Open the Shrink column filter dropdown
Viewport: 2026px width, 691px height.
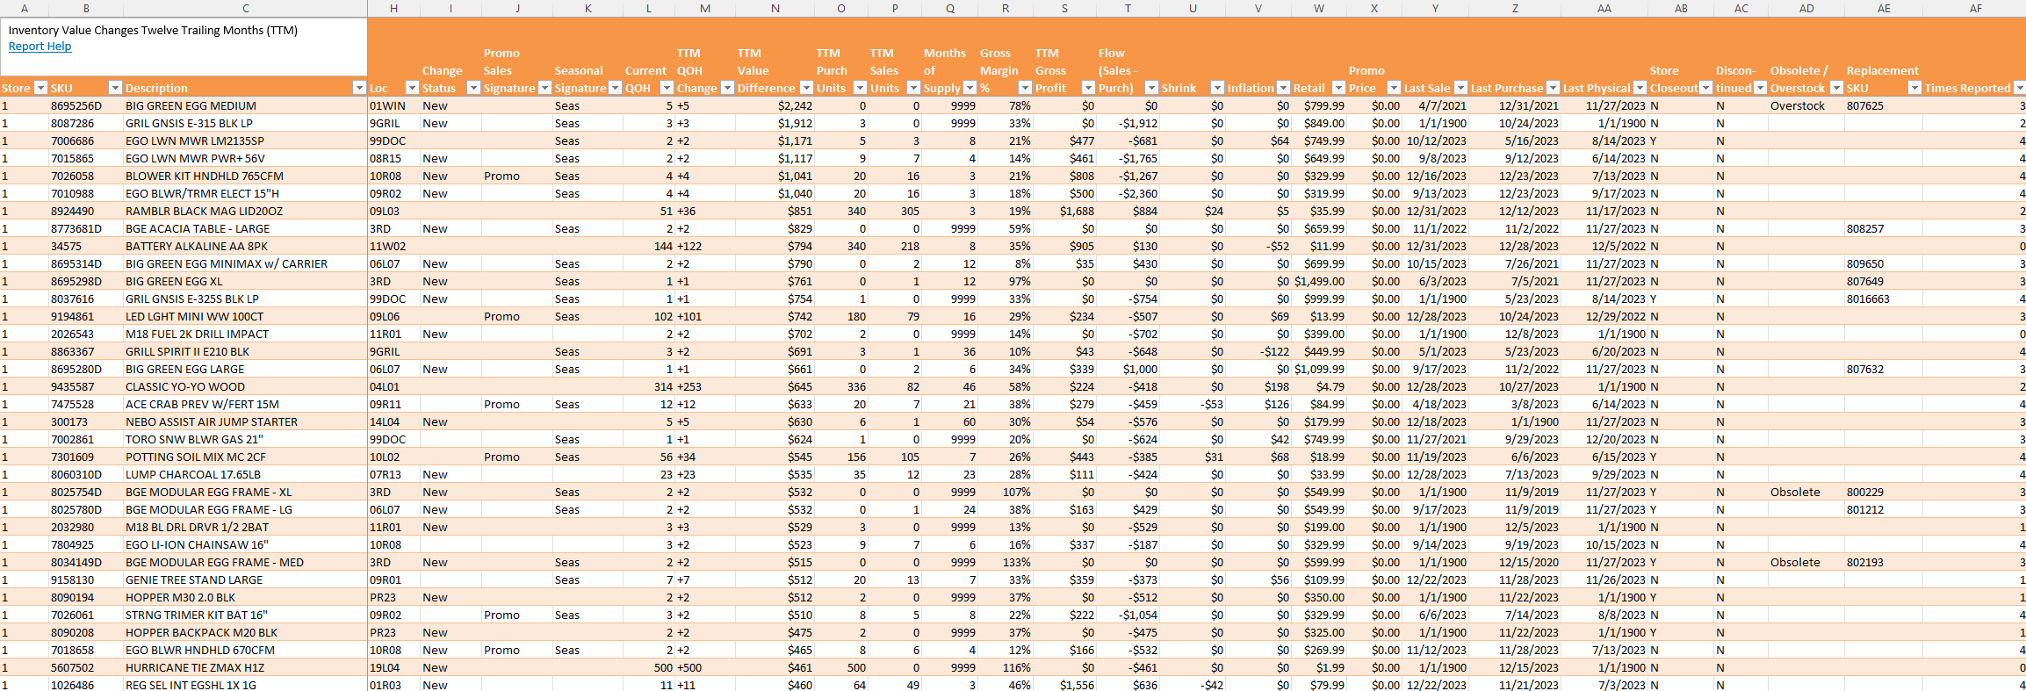click(x=1217, y=88)
